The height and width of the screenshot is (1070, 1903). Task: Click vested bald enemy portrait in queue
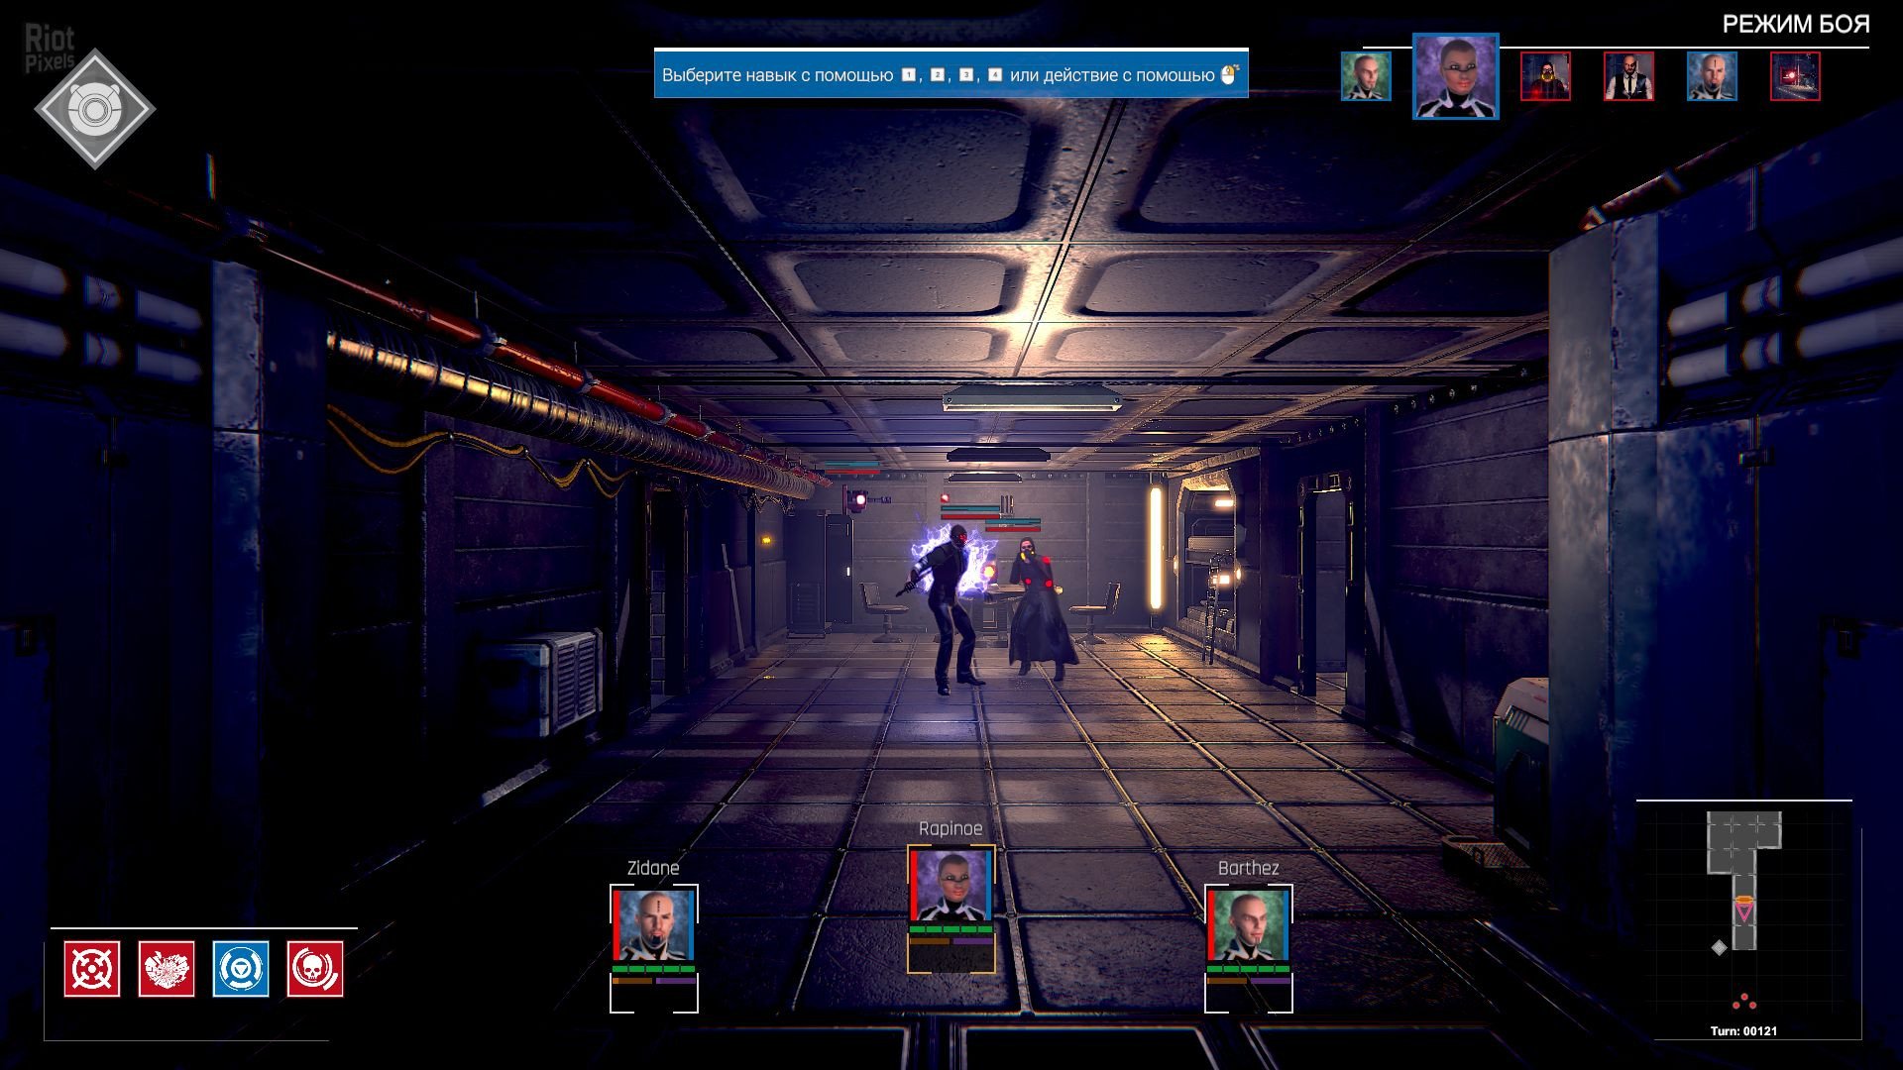pos(1628,76)
